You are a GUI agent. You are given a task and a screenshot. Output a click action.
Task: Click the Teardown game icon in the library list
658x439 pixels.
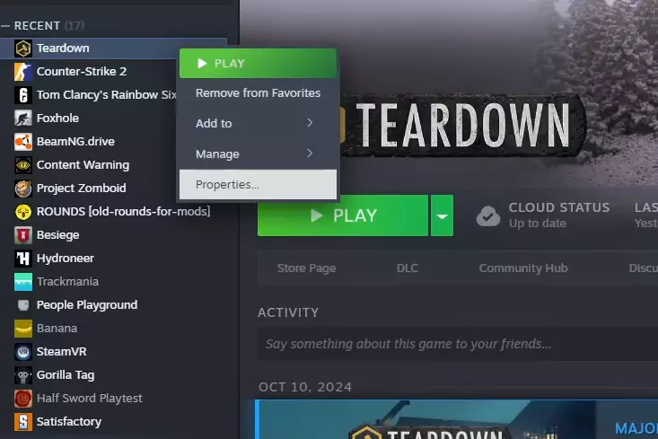[x=23, y=48]
